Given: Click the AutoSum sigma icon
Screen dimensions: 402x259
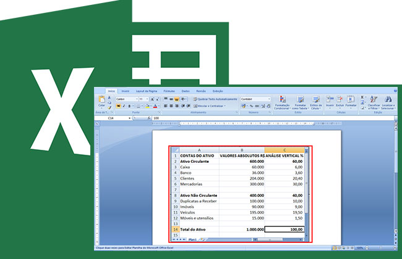Looking at the screenshot, I should pyautogui.click(x=362, y=97).
